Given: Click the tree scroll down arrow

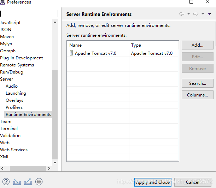Looking at the screenshot, I should pyautogui.click(x=55, y=163).
